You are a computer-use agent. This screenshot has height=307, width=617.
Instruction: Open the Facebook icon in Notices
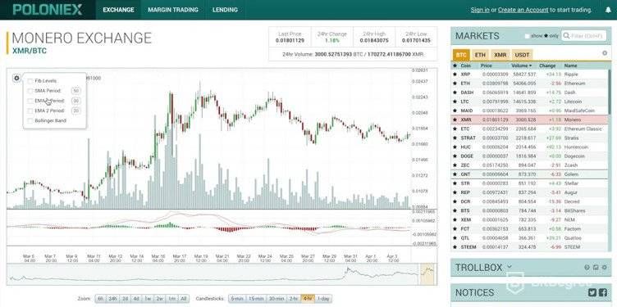(x=602, y=292)
